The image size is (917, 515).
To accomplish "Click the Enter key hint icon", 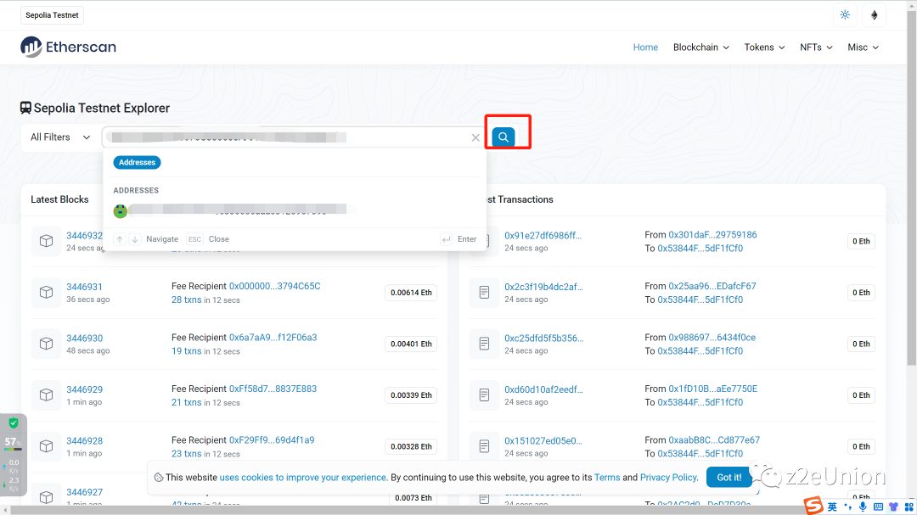I will (447, 239).
